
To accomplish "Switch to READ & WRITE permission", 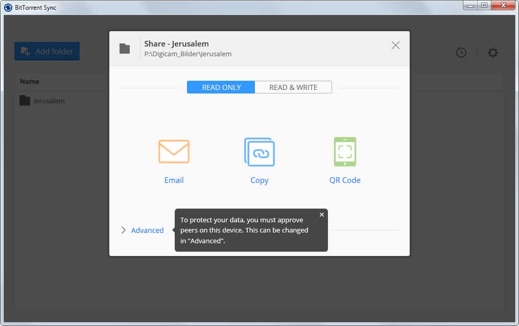I will (293, 87).
